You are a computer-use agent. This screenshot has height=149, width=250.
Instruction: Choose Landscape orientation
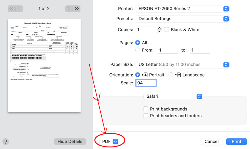click(171, 75)
